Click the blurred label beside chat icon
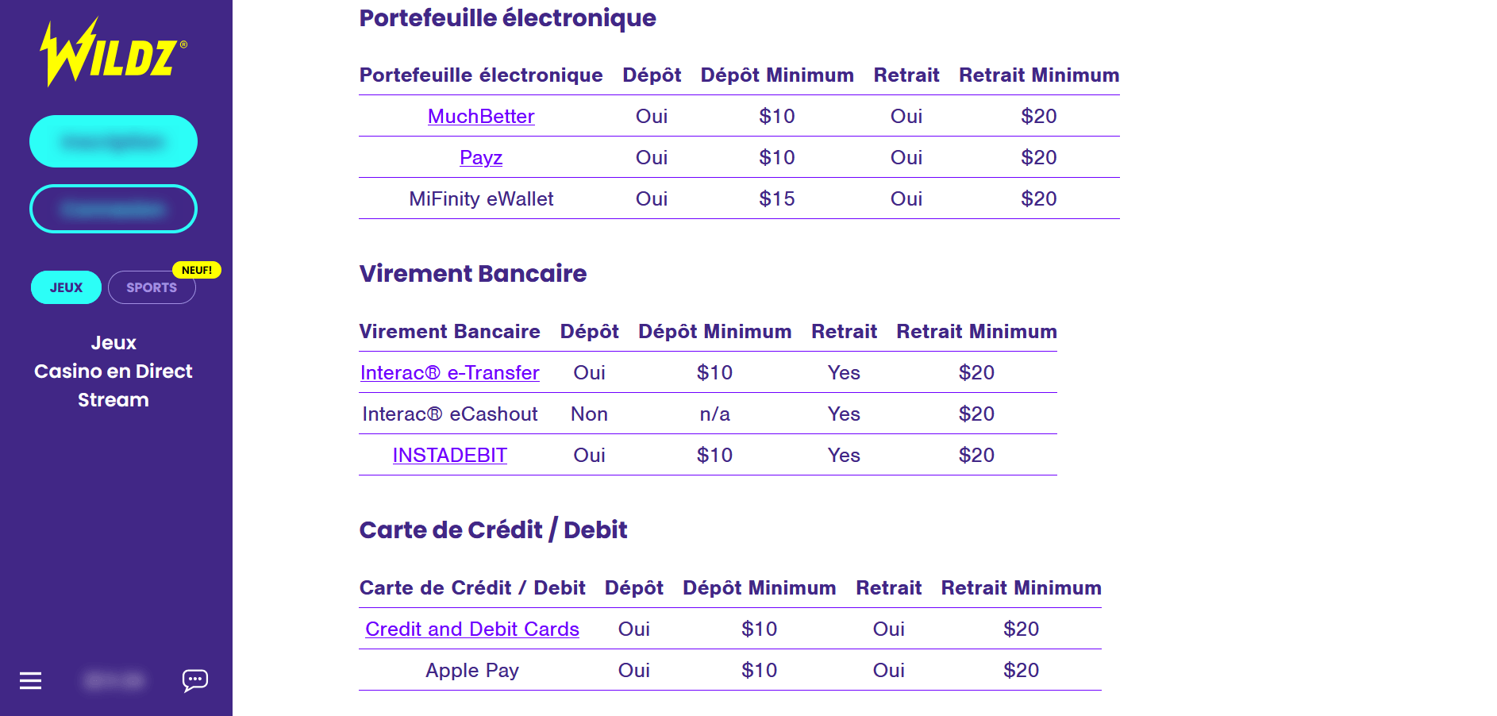This screenshot has height=716, width=1497. 114,680
